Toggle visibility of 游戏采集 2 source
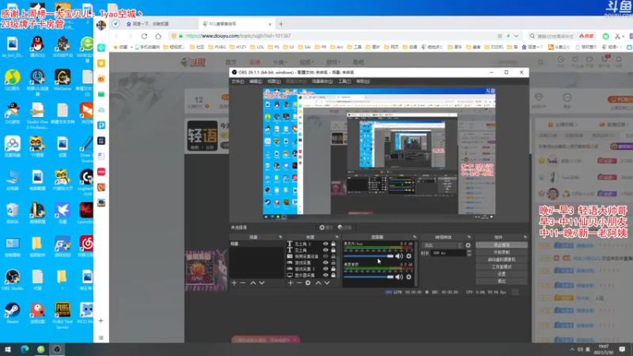The image size is (633, 356). click(x=325, y=269)
